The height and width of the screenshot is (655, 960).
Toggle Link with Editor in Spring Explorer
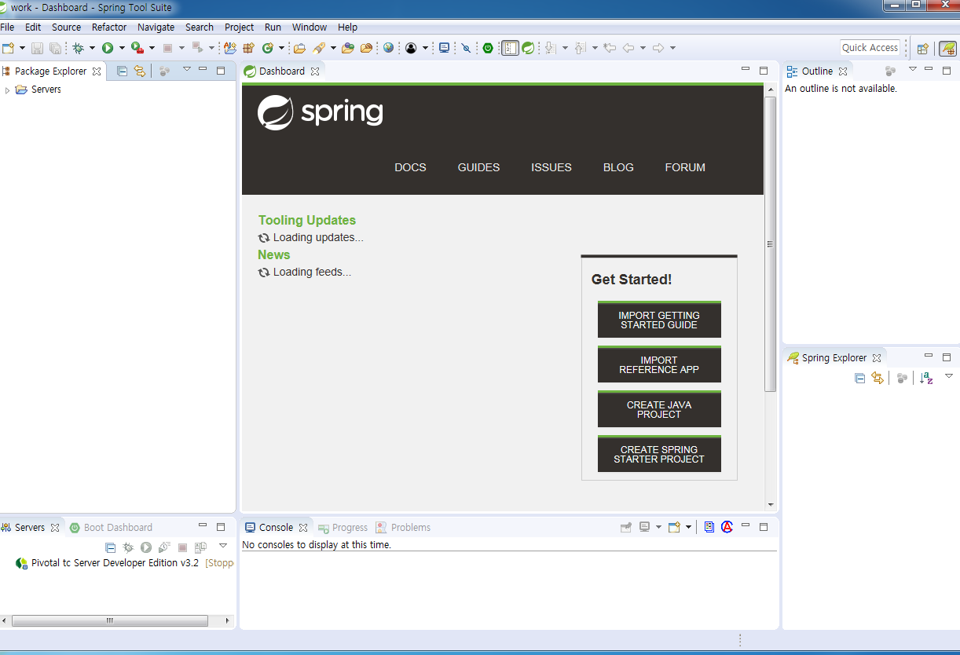(x=878, y=378)
